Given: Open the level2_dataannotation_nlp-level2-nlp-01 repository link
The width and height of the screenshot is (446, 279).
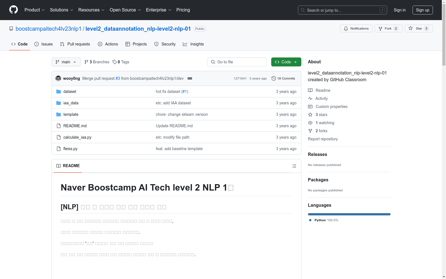Looking at the screenshot, I should pos(138,29).
